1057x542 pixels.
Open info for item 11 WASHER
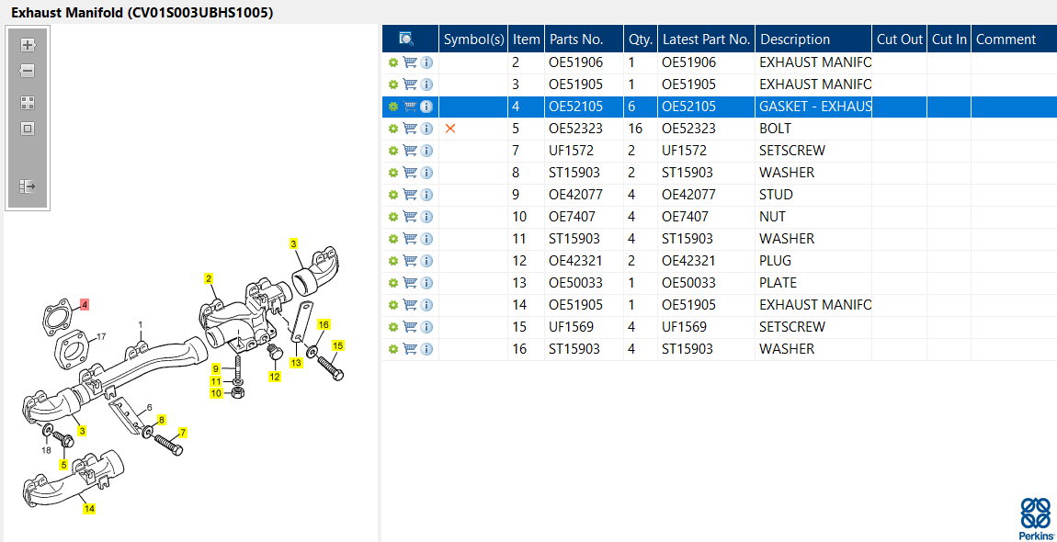click(x=426, y=239)
